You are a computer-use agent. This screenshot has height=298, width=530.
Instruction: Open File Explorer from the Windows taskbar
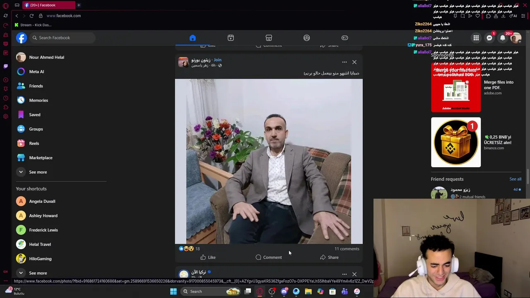(x=308, y=291)
